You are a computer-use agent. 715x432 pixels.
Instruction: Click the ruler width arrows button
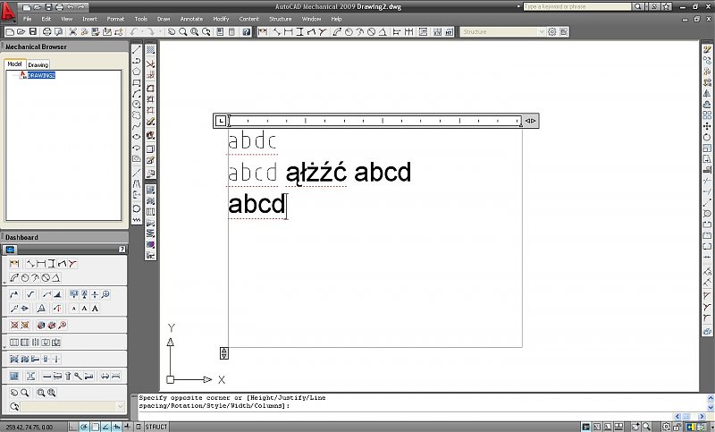point(530,121)
